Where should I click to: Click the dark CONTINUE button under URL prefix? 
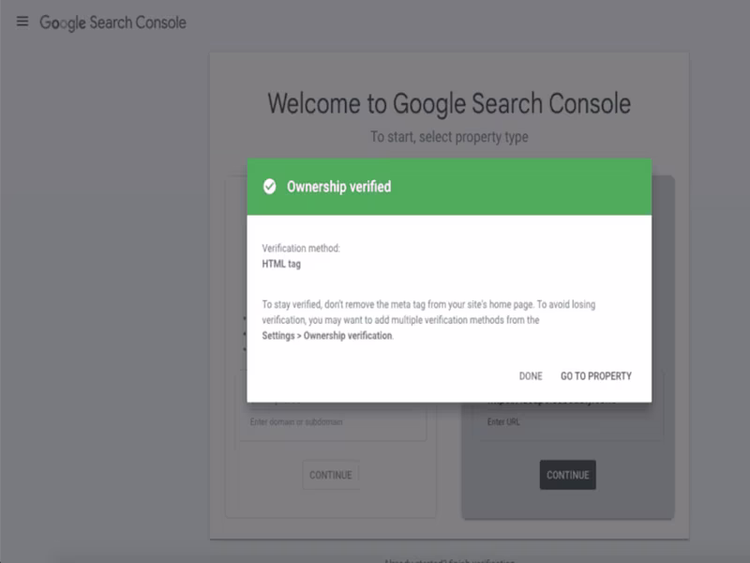pyautogui.click(x=568, y=475)
